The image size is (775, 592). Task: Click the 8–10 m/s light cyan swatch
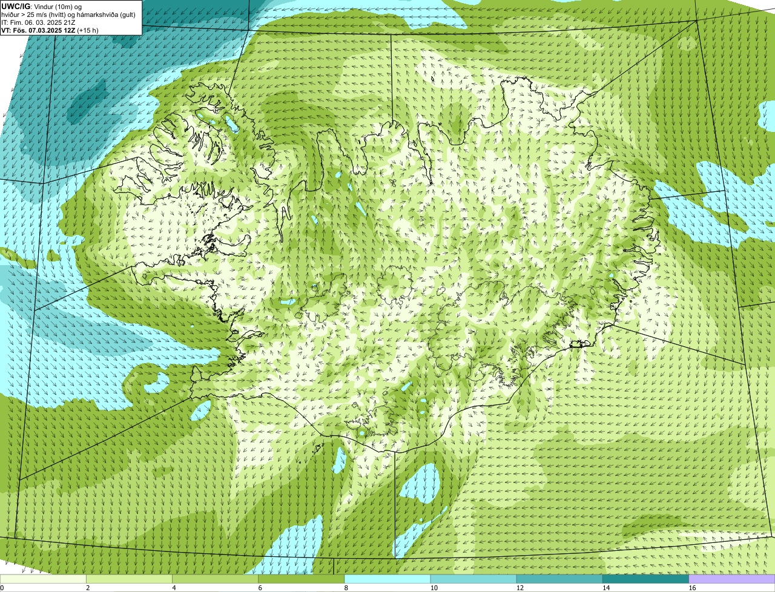point(387,579)
